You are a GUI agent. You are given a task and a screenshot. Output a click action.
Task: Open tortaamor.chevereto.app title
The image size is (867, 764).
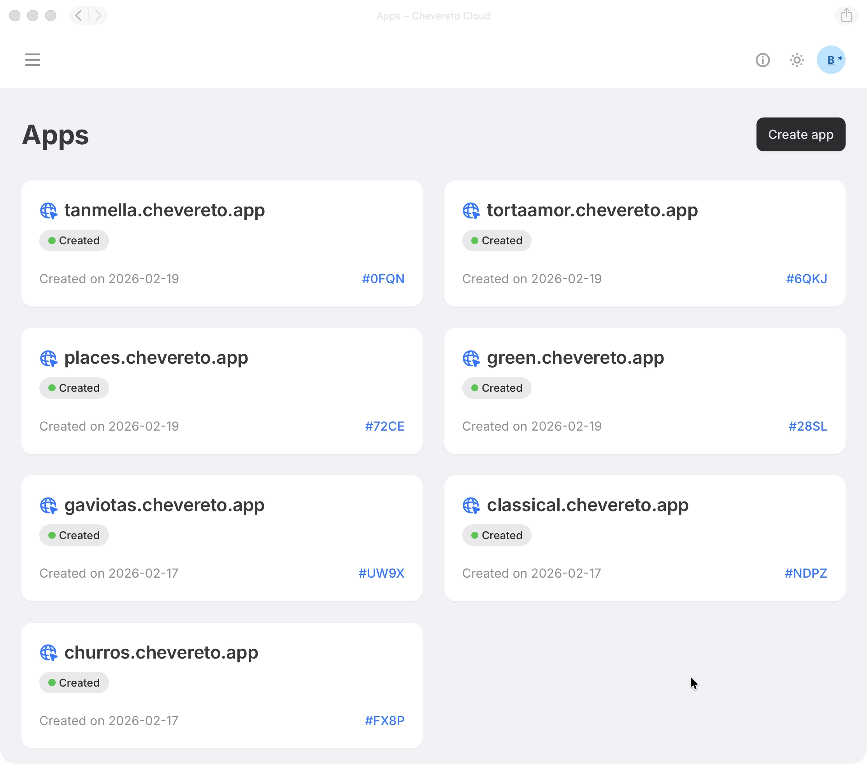(x=592, y=210)
